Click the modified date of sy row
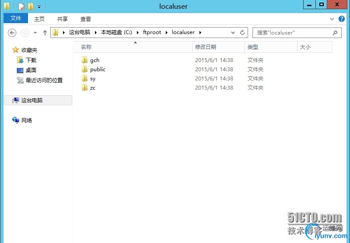This screenshot has width=350, height=243. (214, 79)
